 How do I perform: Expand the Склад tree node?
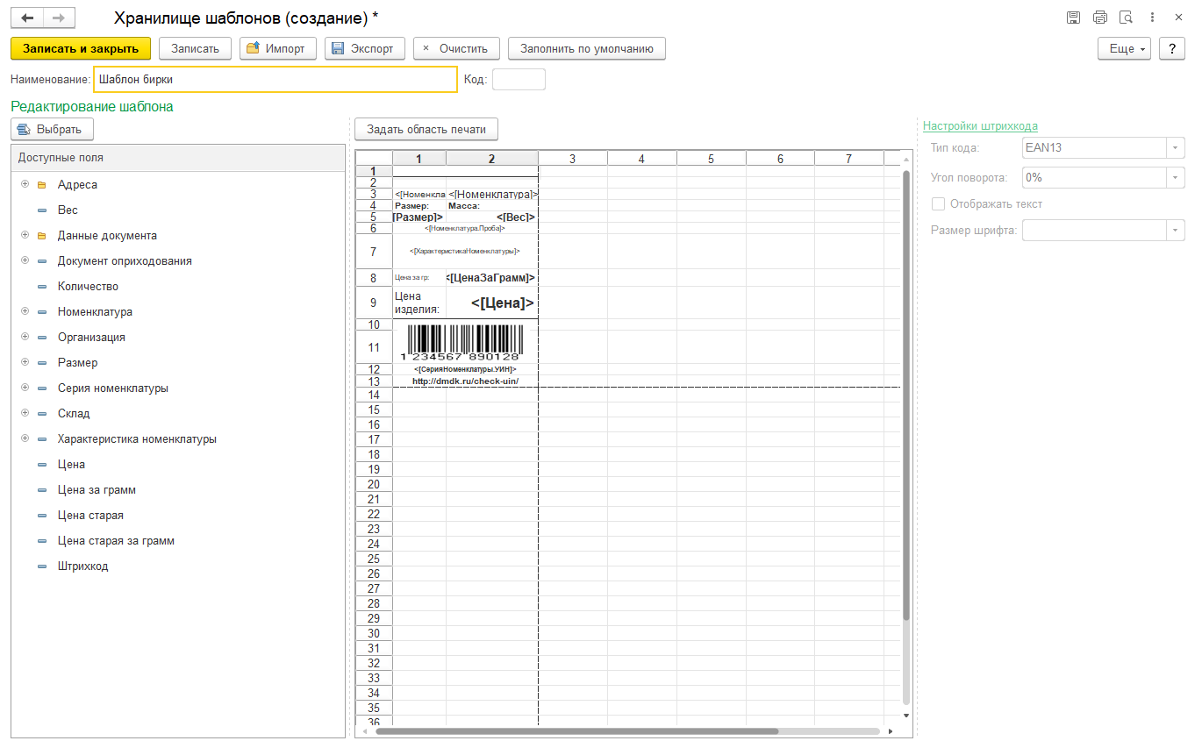tap(25, 414)
